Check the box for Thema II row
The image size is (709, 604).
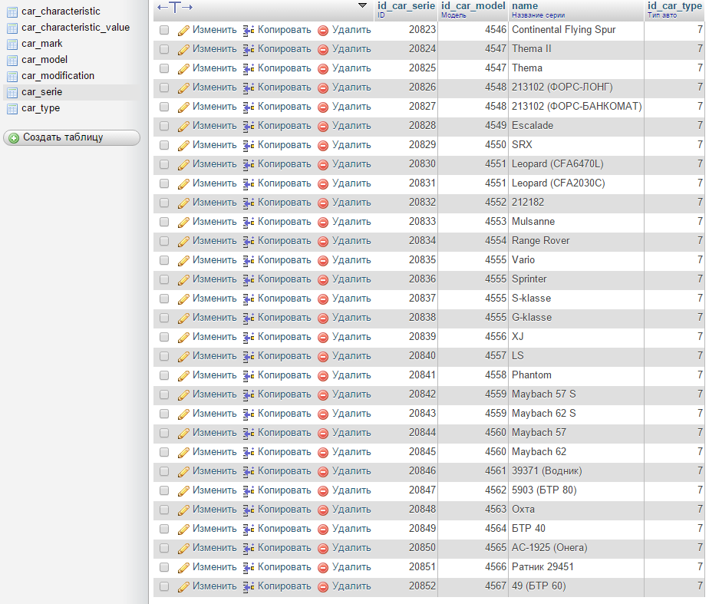coord(164,49)
